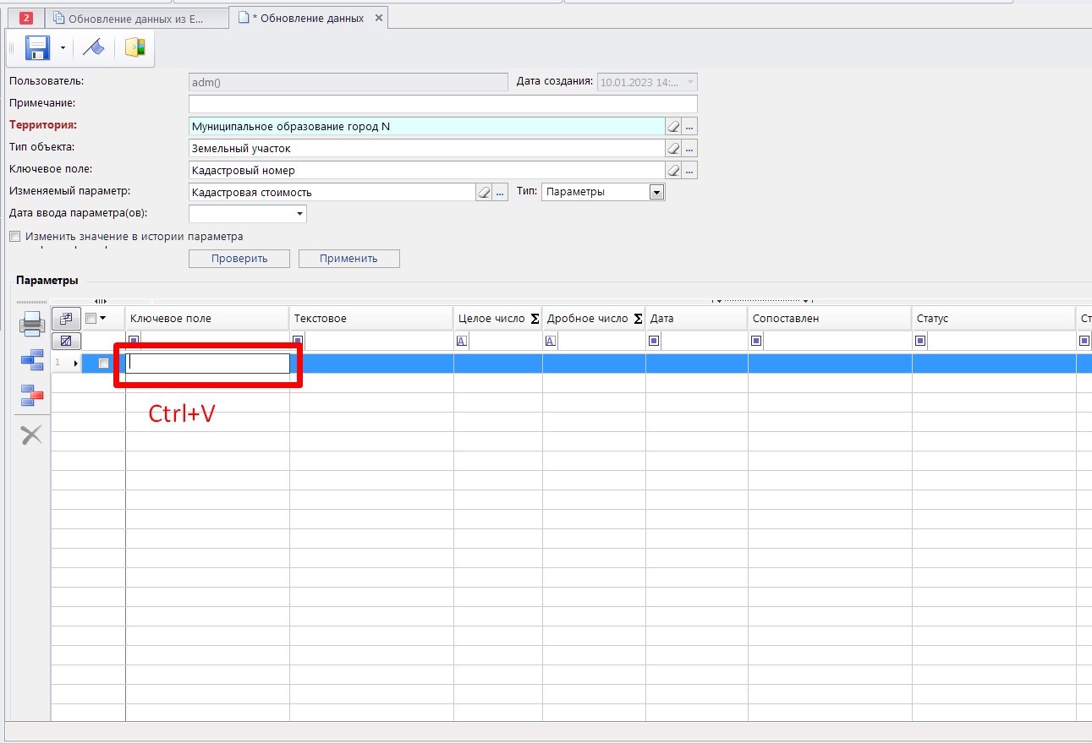
Task: Click the 'Кадастровая стоимость' parameter field
Action: [332, 192]
